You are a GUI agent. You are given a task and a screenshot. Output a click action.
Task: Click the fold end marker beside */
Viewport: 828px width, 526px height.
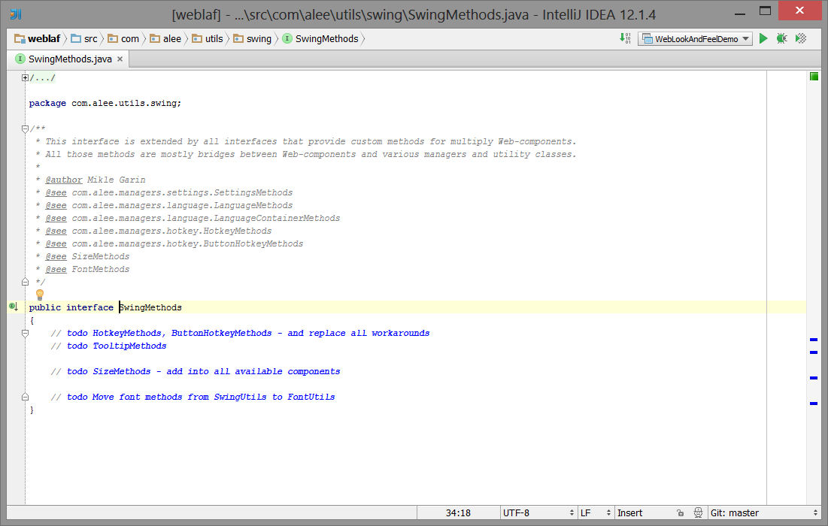click(25, 282)
